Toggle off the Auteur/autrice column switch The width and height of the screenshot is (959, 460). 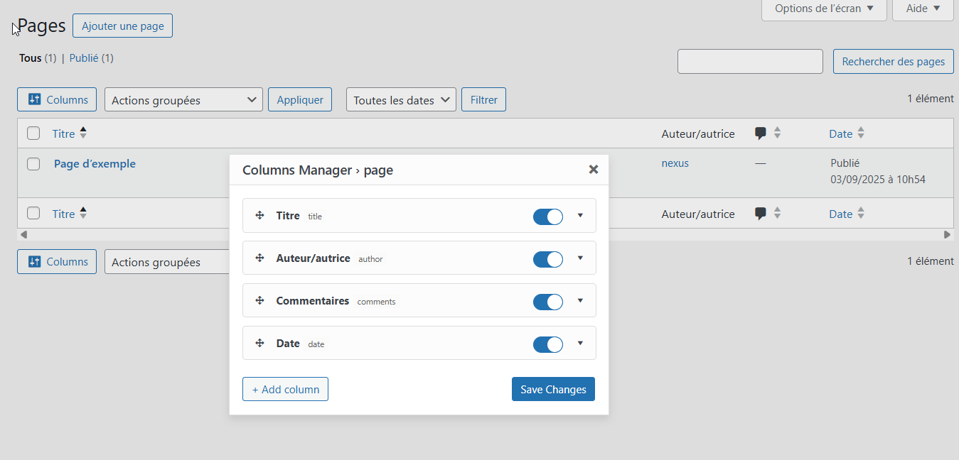click(548, 259)
